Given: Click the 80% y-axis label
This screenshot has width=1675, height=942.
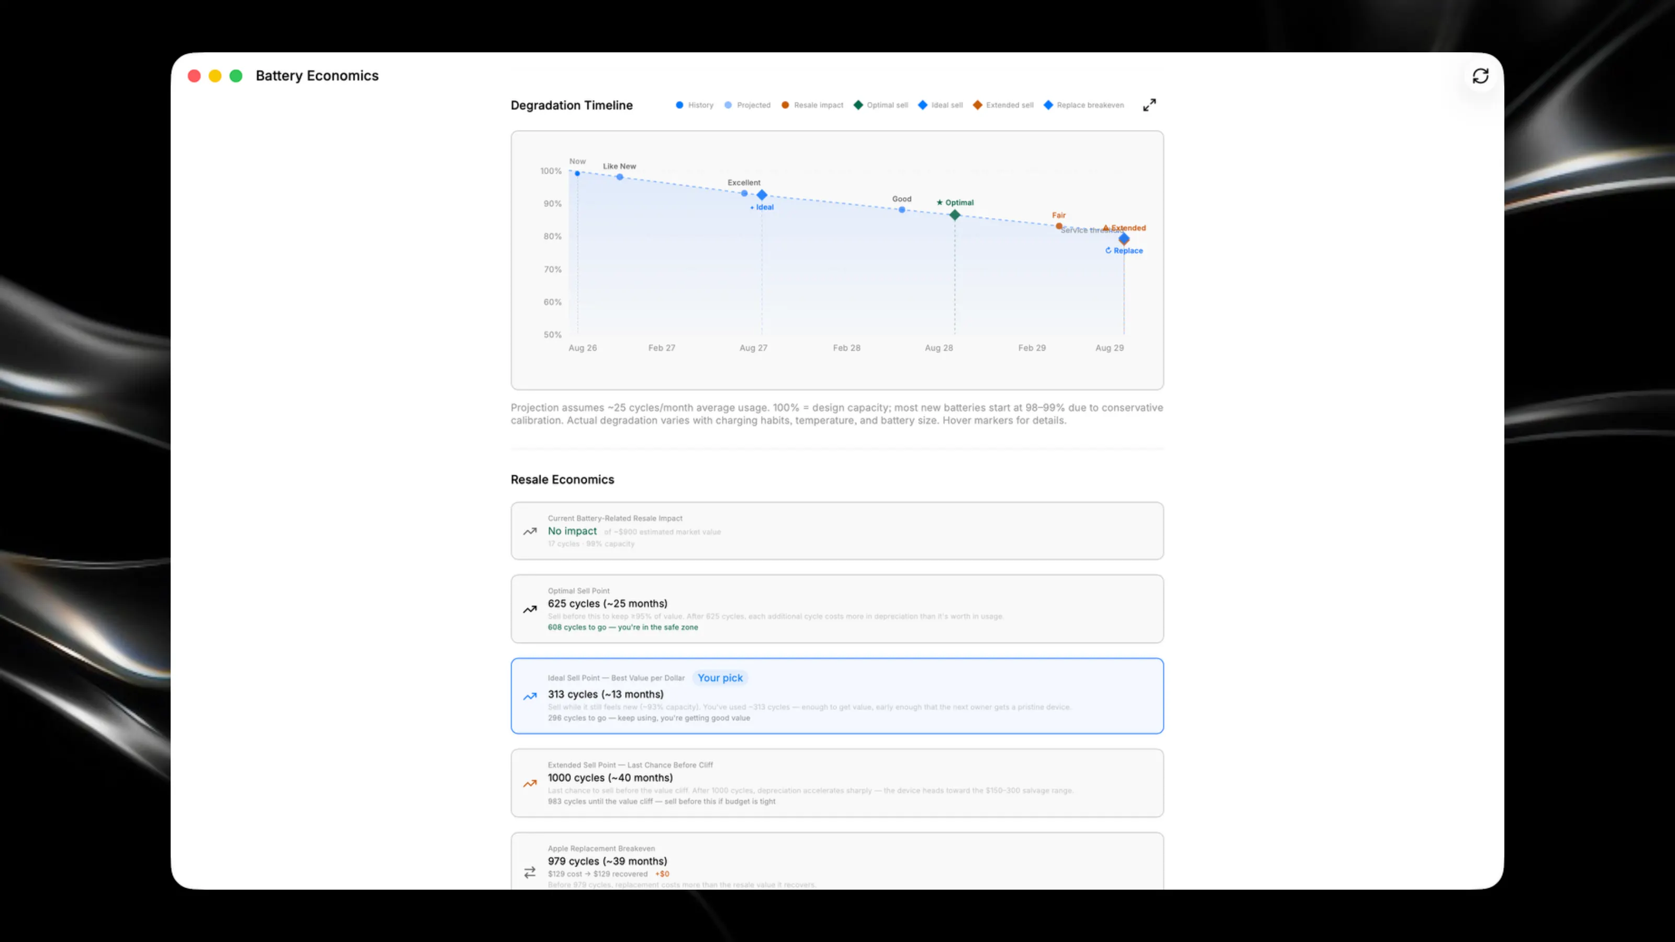Looking at the screenshot, I should pyautogui.click(x=553, y=237).
